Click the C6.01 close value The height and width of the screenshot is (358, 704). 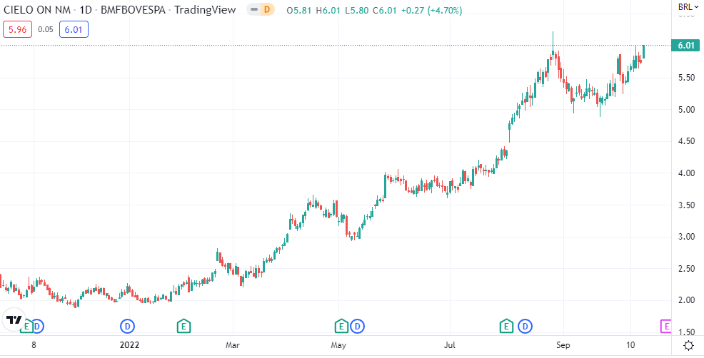[386, 10]
